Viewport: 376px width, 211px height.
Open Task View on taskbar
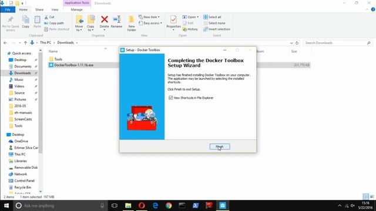pyautogui.click(x=115, y=206)
